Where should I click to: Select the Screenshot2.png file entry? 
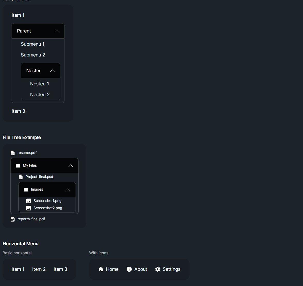click(x=48, y=208)
